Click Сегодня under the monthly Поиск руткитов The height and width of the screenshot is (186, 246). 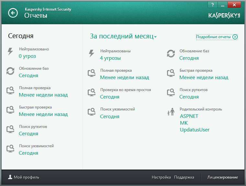pos(189,97)
